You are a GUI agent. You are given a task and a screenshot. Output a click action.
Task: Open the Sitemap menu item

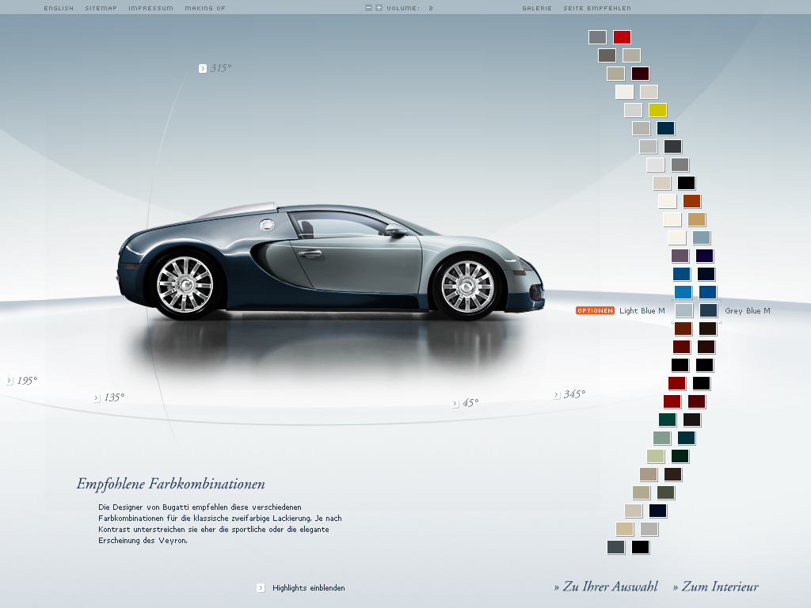coord(101,8)
